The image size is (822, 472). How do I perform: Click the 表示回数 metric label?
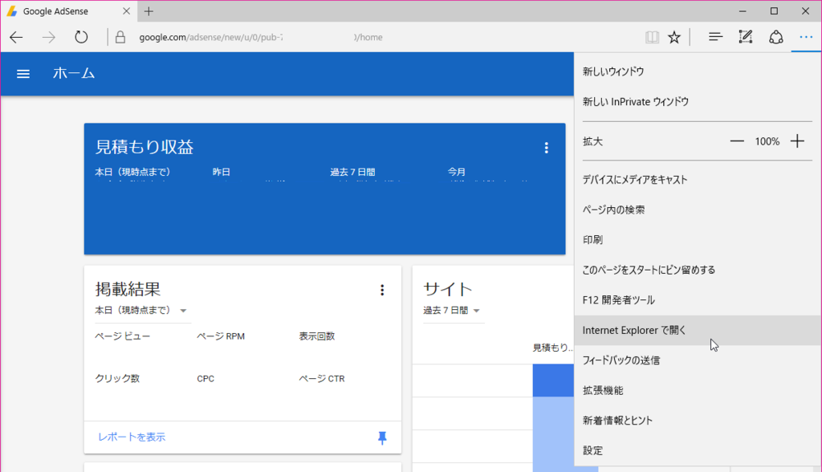click(x=316, y=336)
